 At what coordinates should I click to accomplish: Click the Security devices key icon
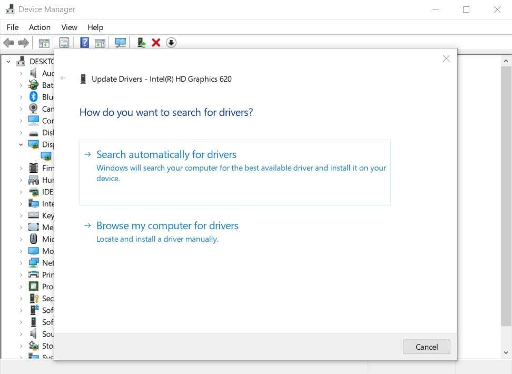tap(34, 298)
